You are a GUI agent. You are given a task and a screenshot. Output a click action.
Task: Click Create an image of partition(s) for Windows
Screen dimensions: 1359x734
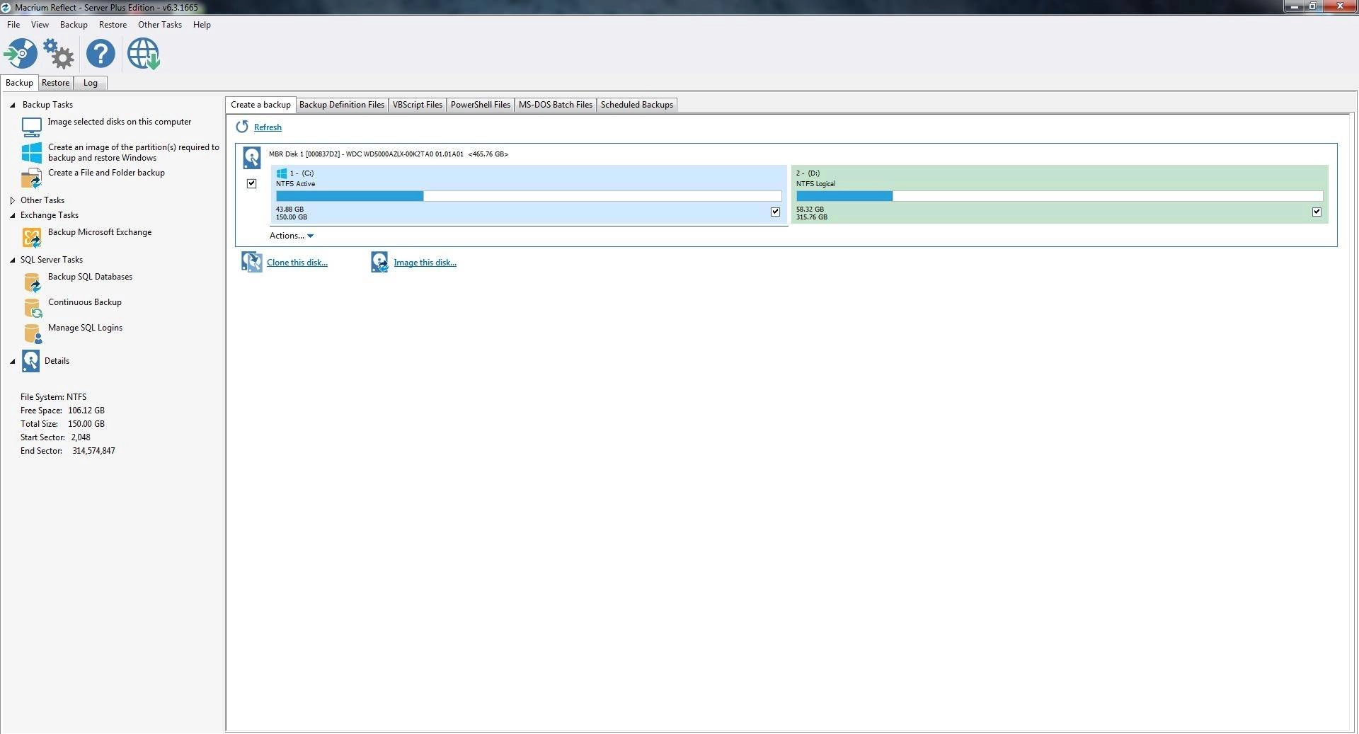click(x=134, y=152)
